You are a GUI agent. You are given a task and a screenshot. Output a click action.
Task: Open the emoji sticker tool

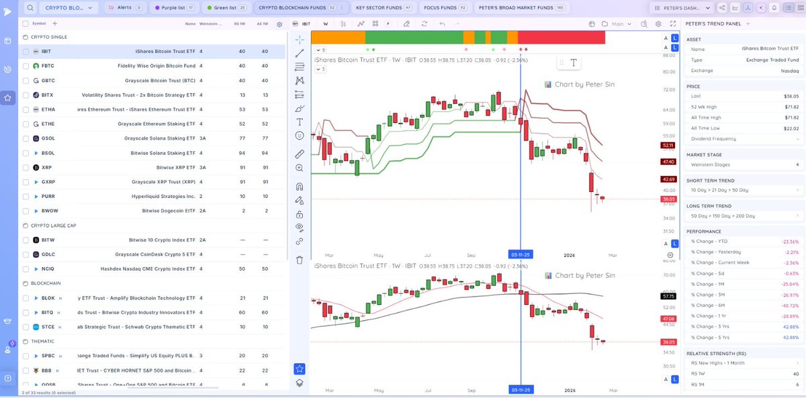click(x=300, y=135)
